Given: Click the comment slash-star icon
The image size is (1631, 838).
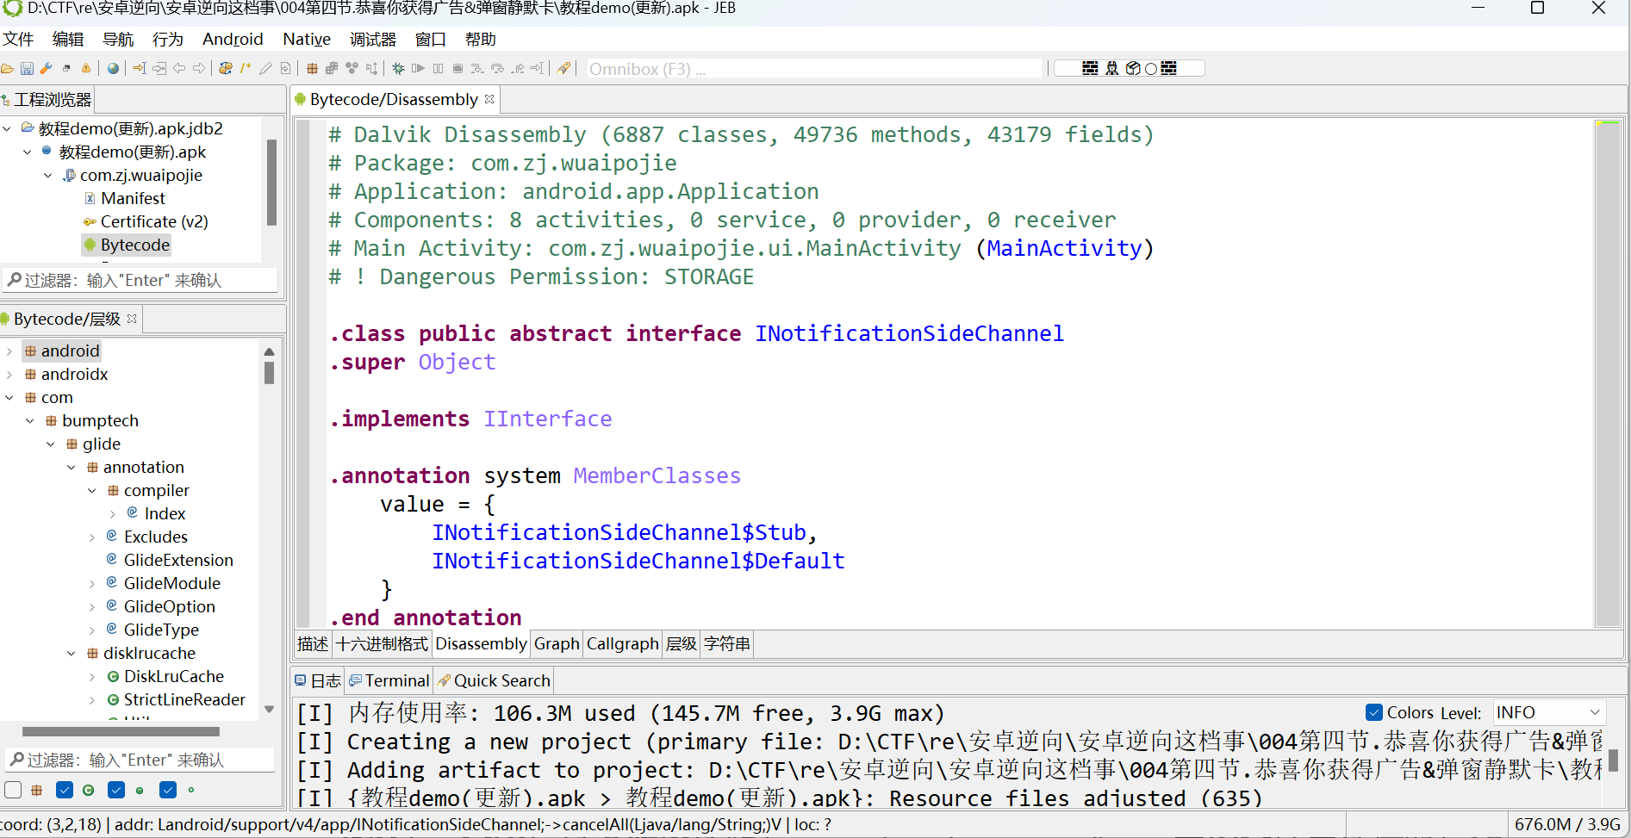Looking at the screenshot, I should coord(246,68).
